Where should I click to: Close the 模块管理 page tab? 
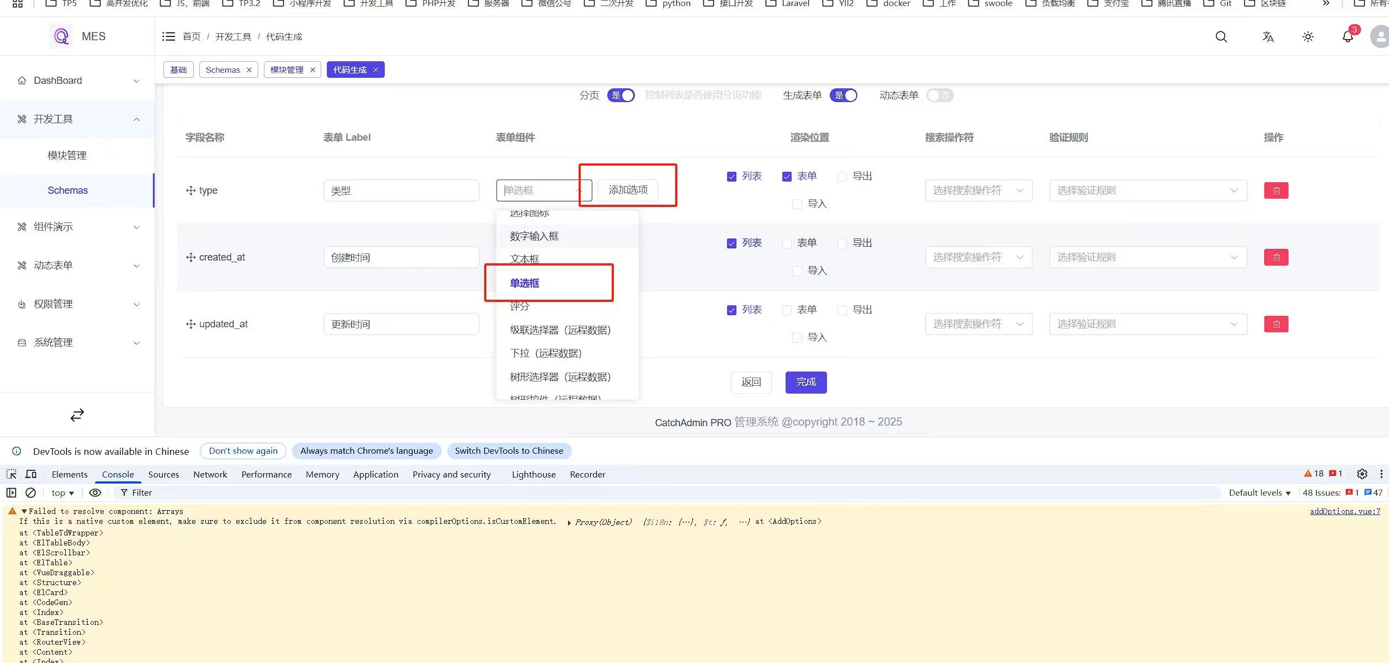pyautogui.click(x=312, y=70)
